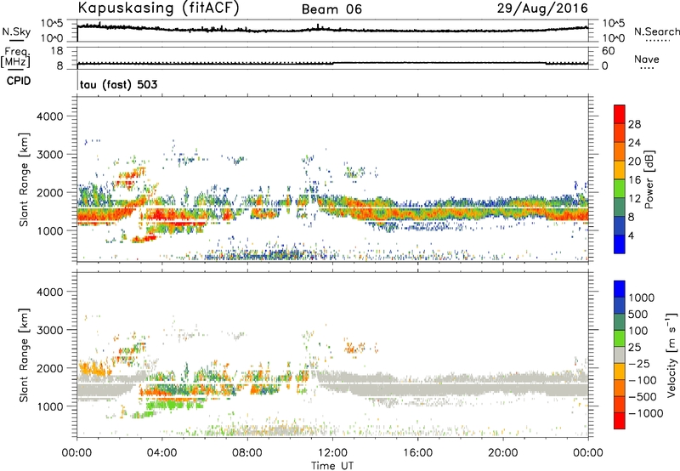Click the 'Time UT' axis label
The image size is (680, 471).
(332, 466)
